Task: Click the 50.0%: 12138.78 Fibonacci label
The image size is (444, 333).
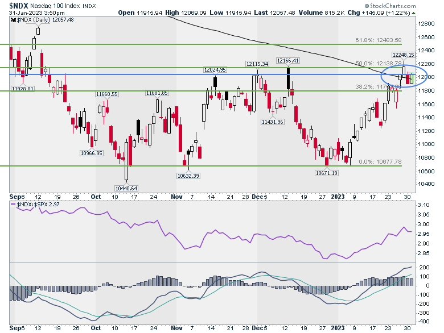Action: coord(379,63)
